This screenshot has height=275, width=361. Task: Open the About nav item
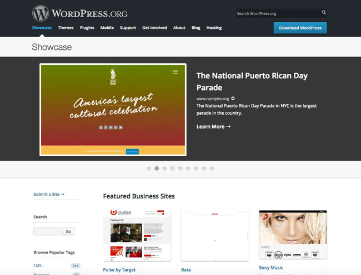tap(179, 28)
